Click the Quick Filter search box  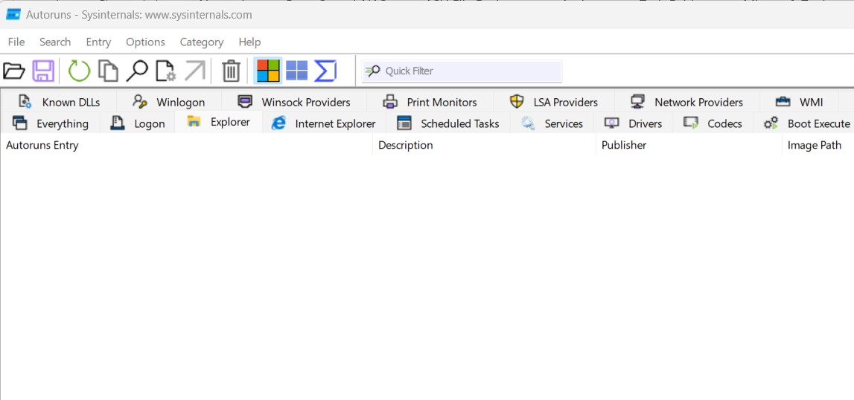(x=462, y=71)
